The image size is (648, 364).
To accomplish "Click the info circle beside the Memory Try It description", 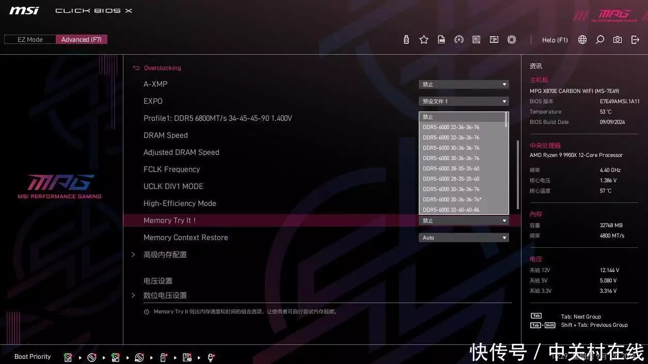I will (147, 312).
